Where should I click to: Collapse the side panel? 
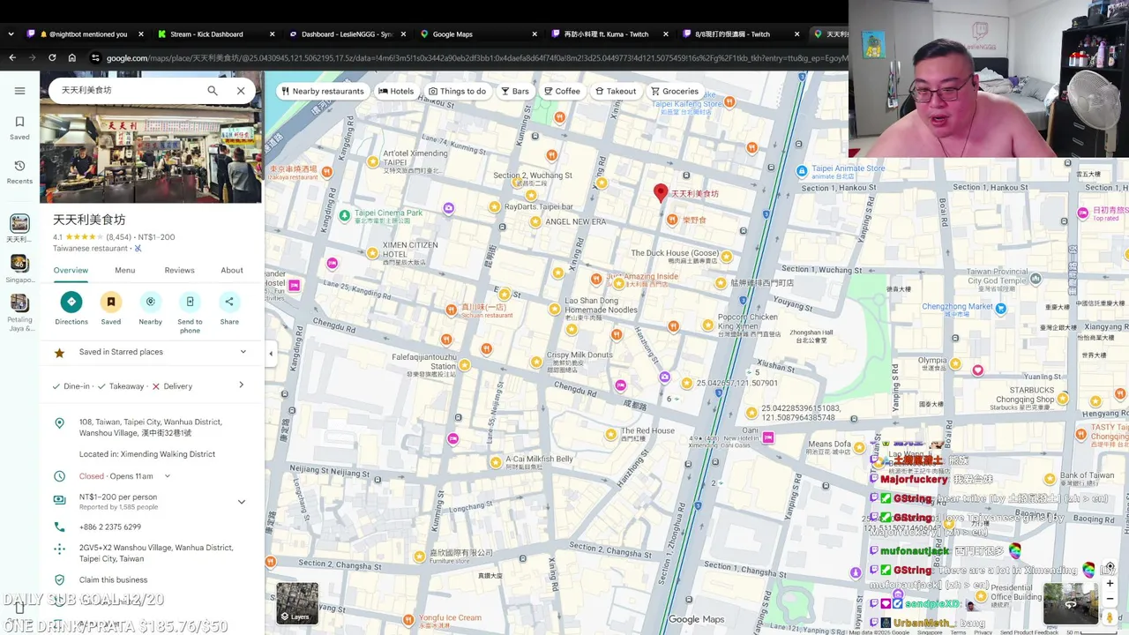pos(271,354)
